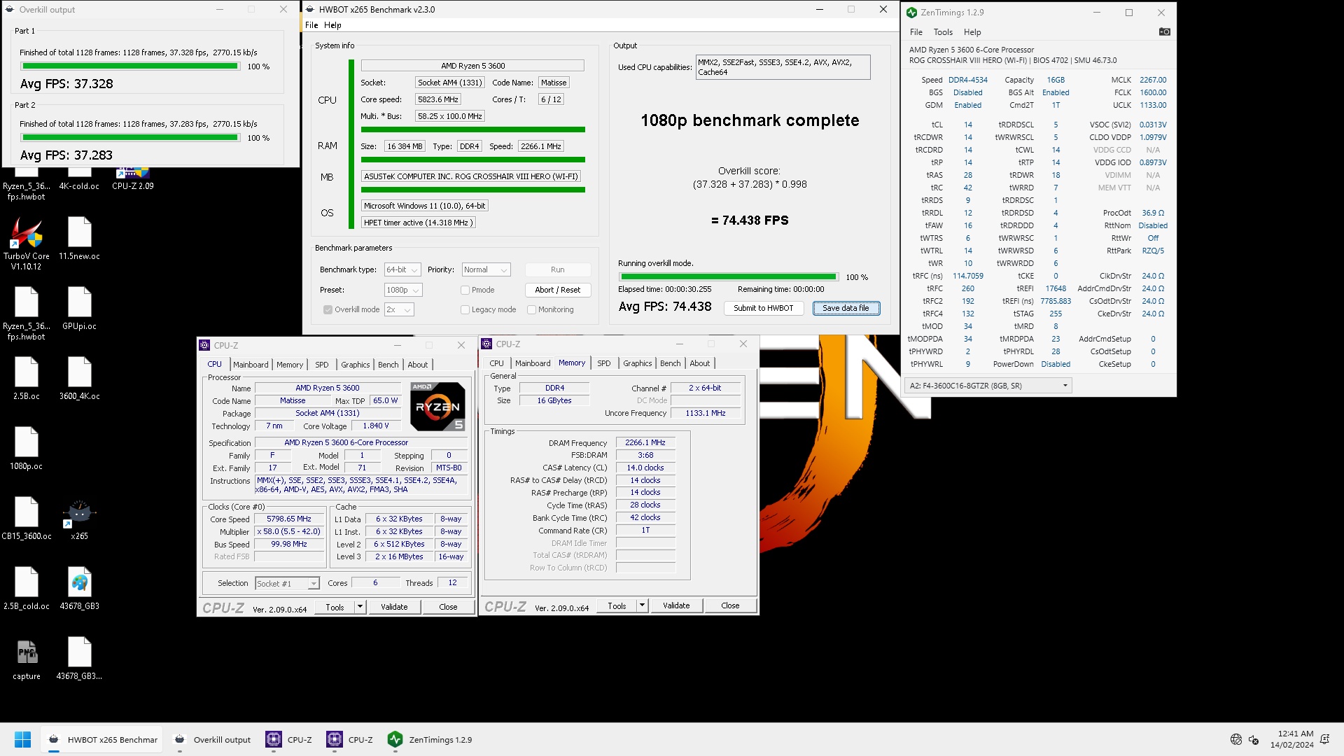The width and height of the screenshot is (1344, 756).
Task: Open the Overkill 2x multiplier dropdown
Action: pyautogui.click(x=399, y=309)
